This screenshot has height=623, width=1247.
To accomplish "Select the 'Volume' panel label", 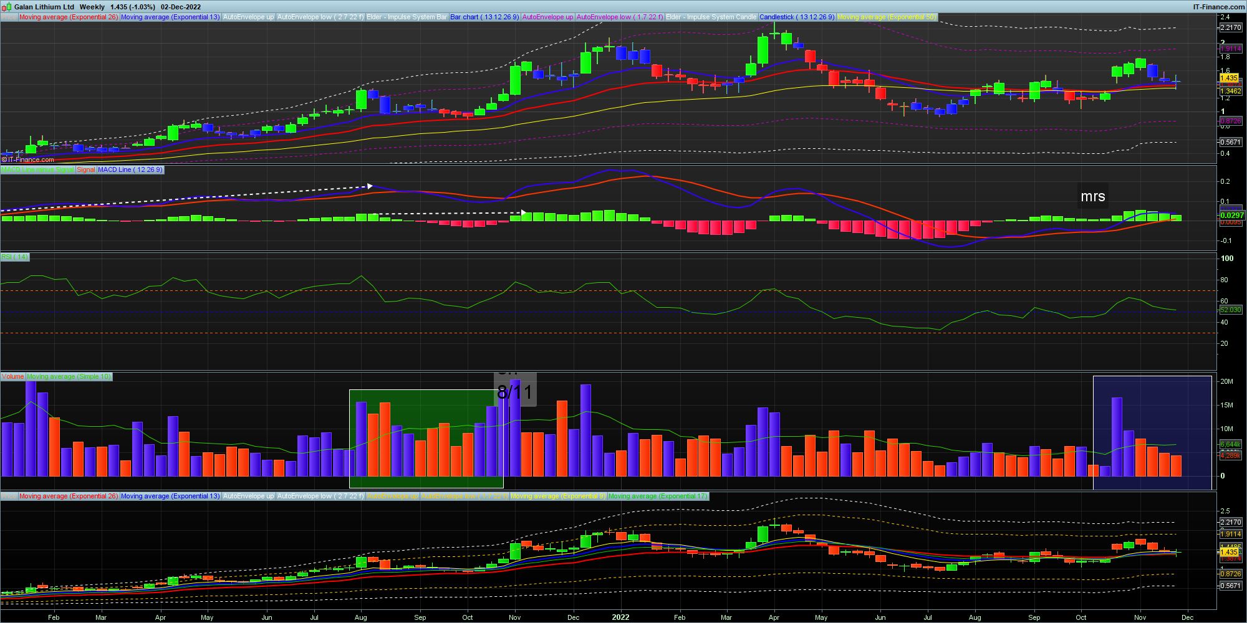I will pos(12,376).
